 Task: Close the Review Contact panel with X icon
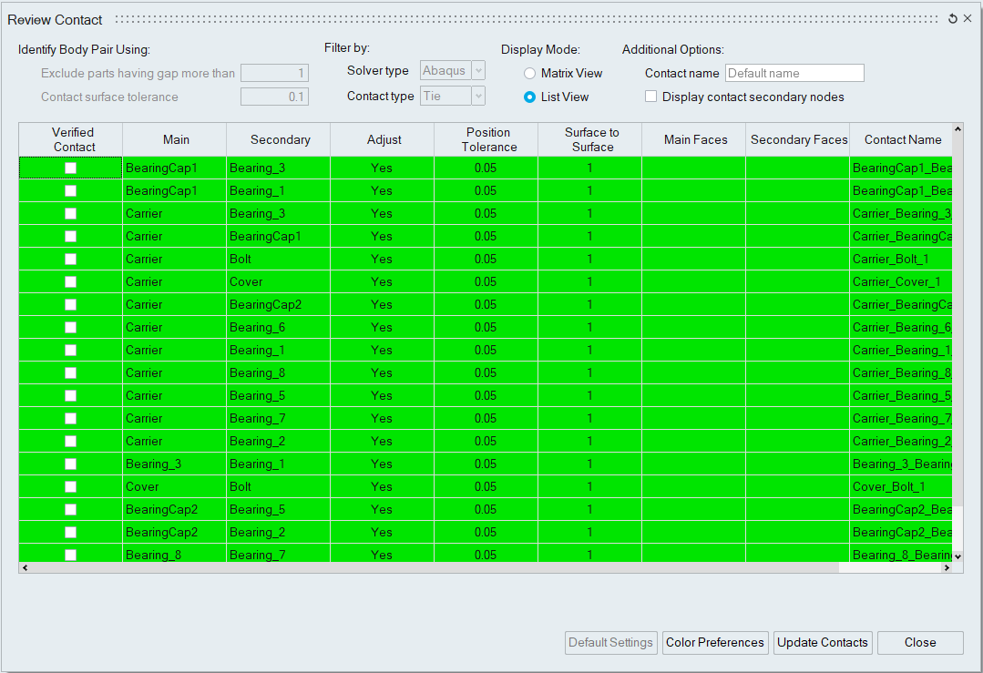968,19
